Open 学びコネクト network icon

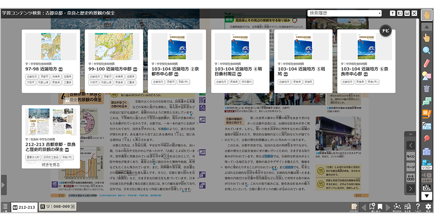[x=397, y=207]
